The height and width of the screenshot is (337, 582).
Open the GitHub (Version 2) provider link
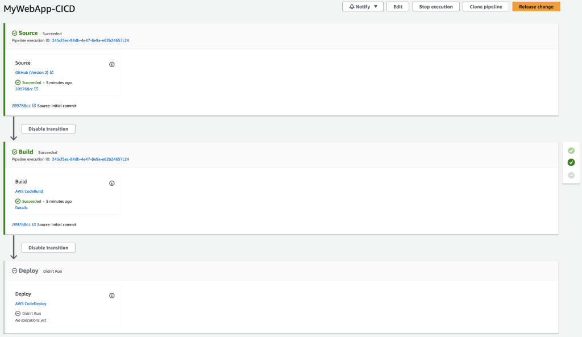pos(32,72)
